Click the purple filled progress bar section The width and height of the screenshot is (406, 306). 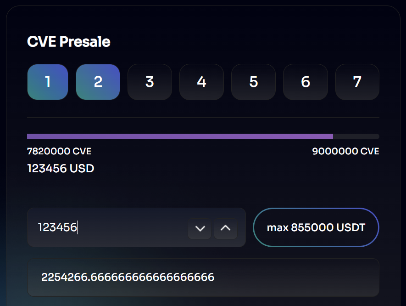pyautogui.click(x=180, y=136)
